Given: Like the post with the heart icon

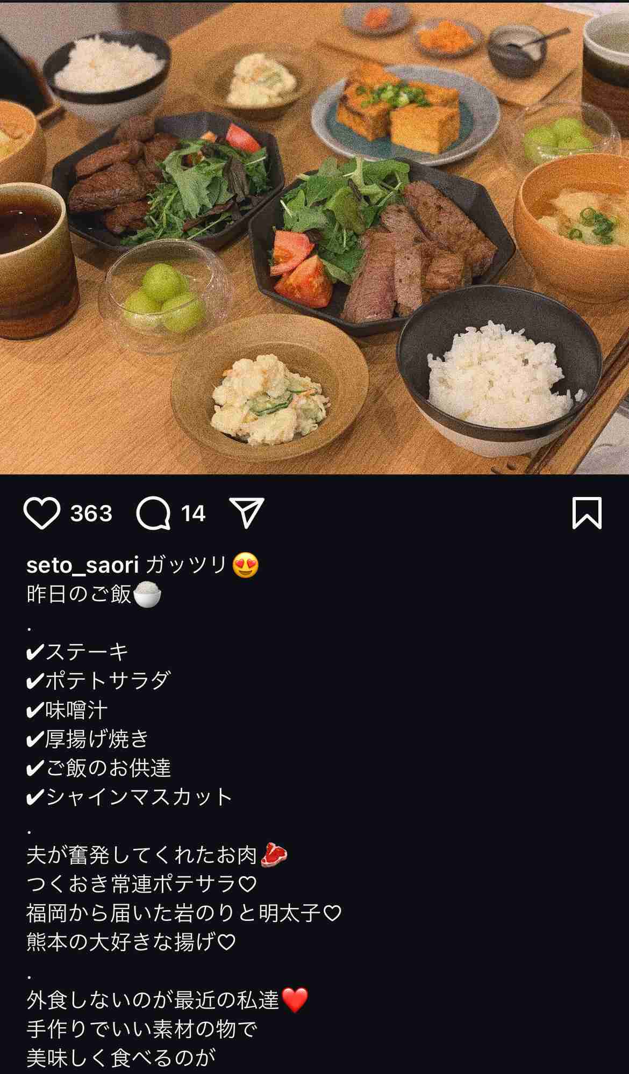Looking at the screenshot, I should click(41, 513).
